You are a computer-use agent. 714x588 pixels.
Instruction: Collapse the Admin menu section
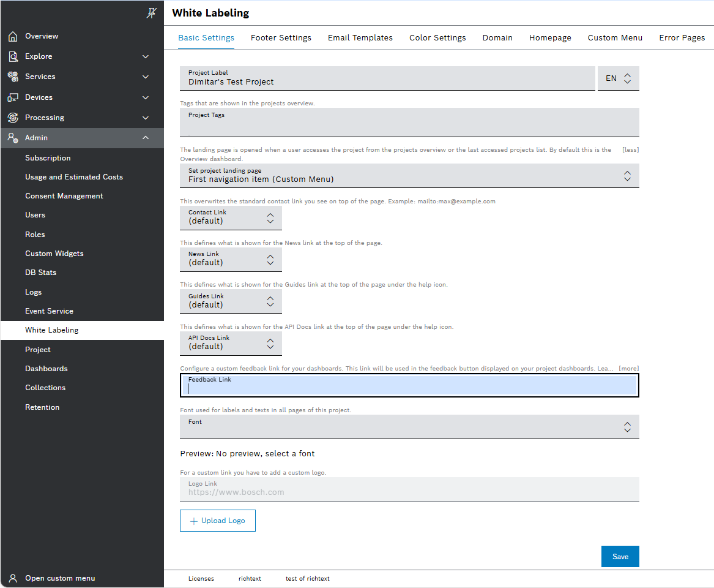pyautogui.click(x=146, y=138)
